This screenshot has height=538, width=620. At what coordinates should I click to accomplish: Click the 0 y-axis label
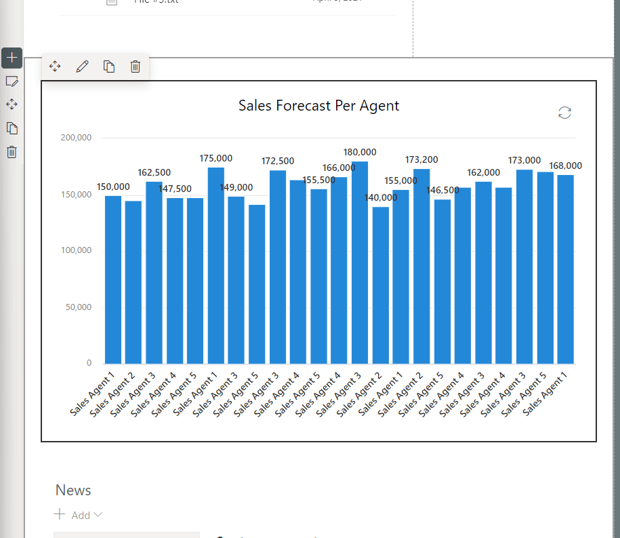(89, 363)
